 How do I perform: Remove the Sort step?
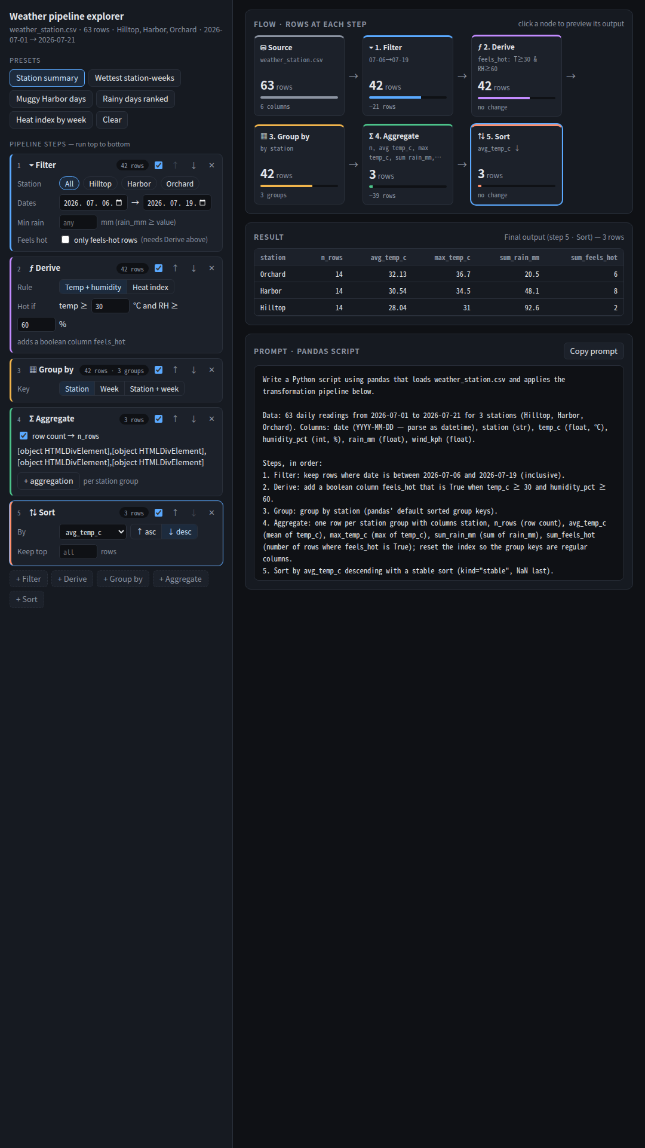pyautogui.click(x=211, y=513)
